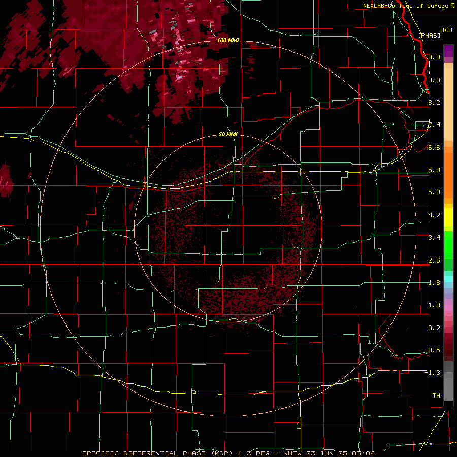Click the 1.8 value on the scale
The height and width of the screenshot is (457, 457).
pos(434,282)
